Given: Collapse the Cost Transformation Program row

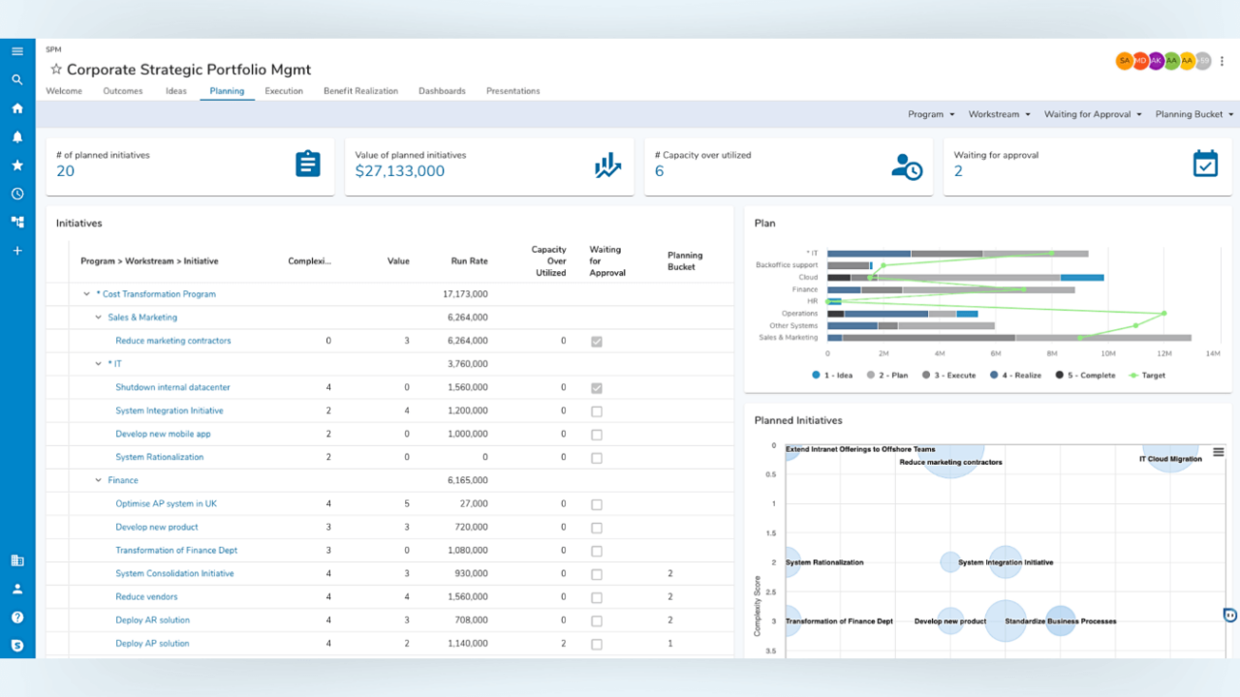Looking at the screenshot, I should [86, 294].
